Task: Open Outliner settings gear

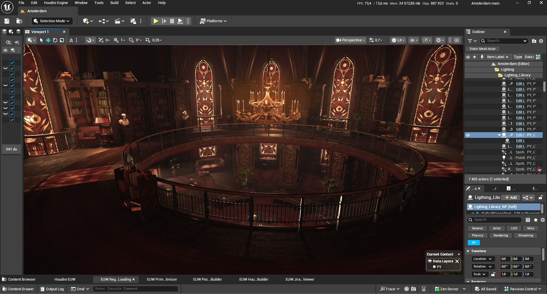Action: pyautogui.click(x=541, y=41)
